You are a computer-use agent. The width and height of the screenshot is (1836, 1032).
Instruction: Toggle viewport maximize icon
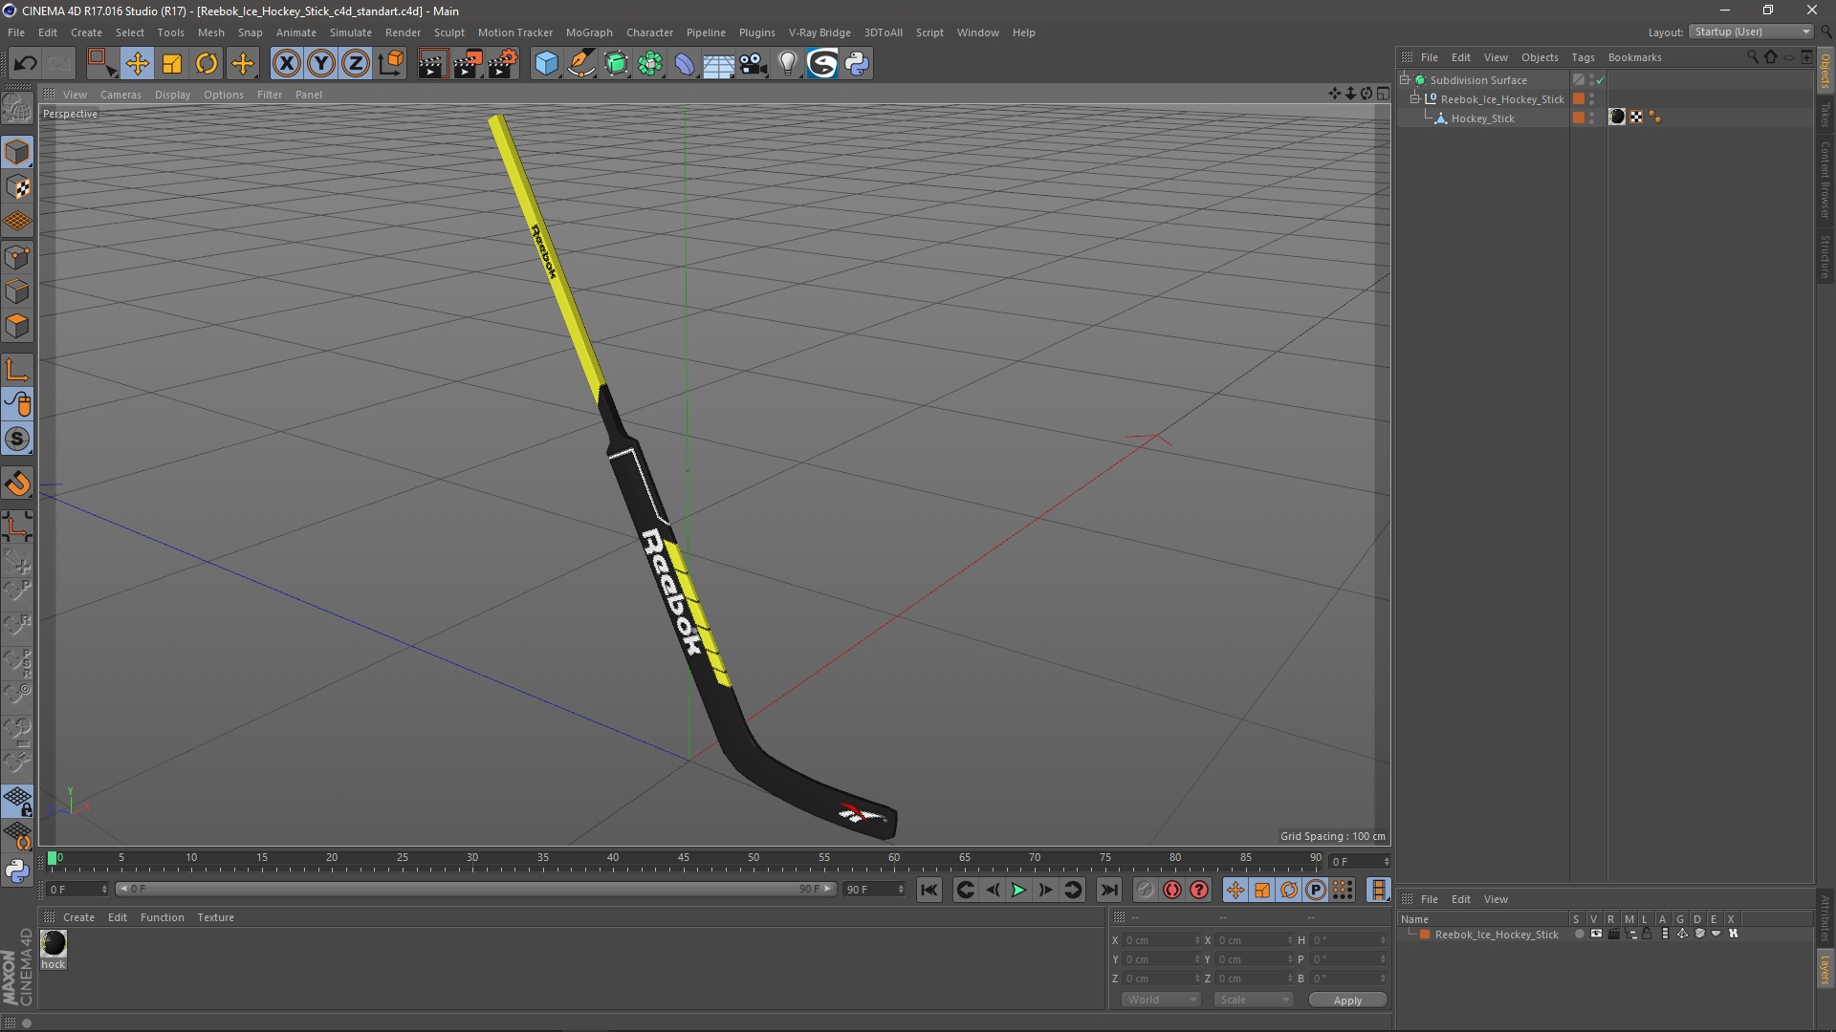point(1383,94)
